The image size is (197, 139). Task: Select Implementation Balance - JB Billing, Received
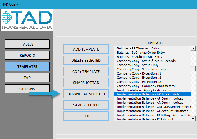point(152,115)
